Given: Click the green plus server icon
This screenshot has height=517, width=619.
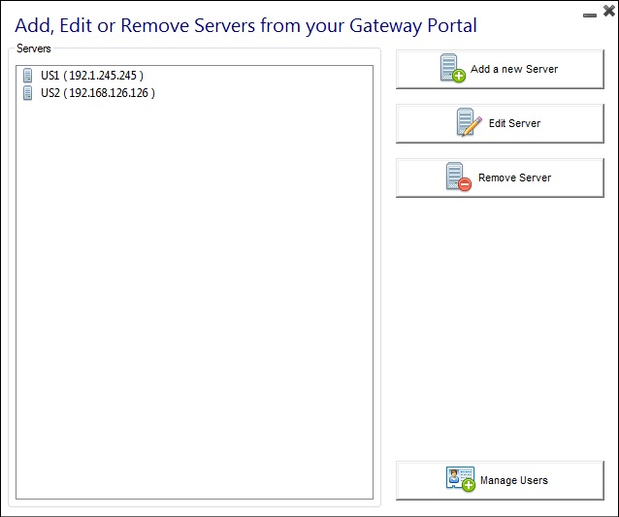Looking at the screenshot, I should click(x=453, y=70).
